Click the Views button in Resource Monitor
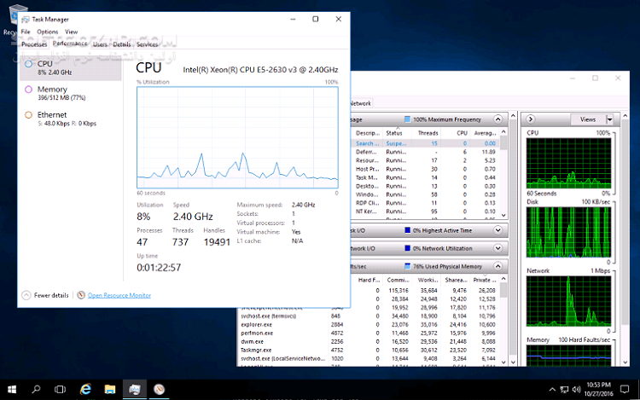Viewport: 640px width, 400px height. click(588, 119)
